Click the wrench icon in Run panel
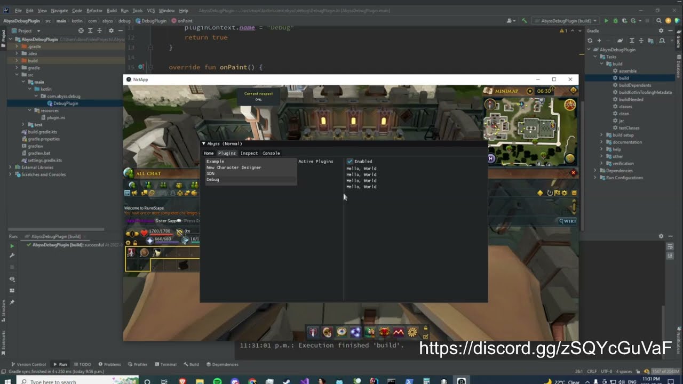The height and width of the screenshot is (384, 683). [x=12, y=255]
